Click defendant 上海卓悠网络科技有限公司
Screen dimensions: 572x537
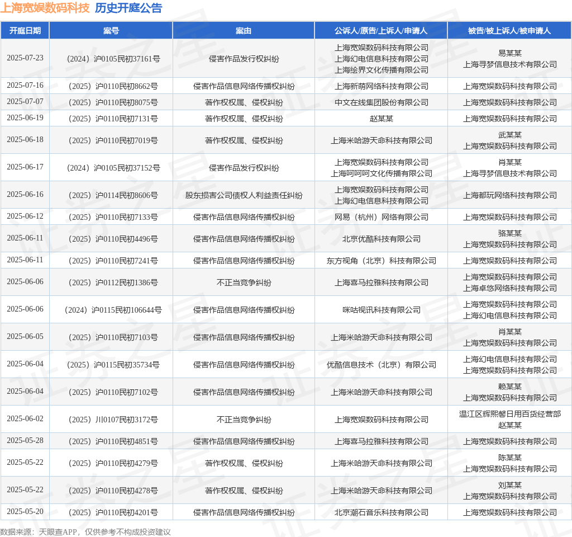point(510,288)
